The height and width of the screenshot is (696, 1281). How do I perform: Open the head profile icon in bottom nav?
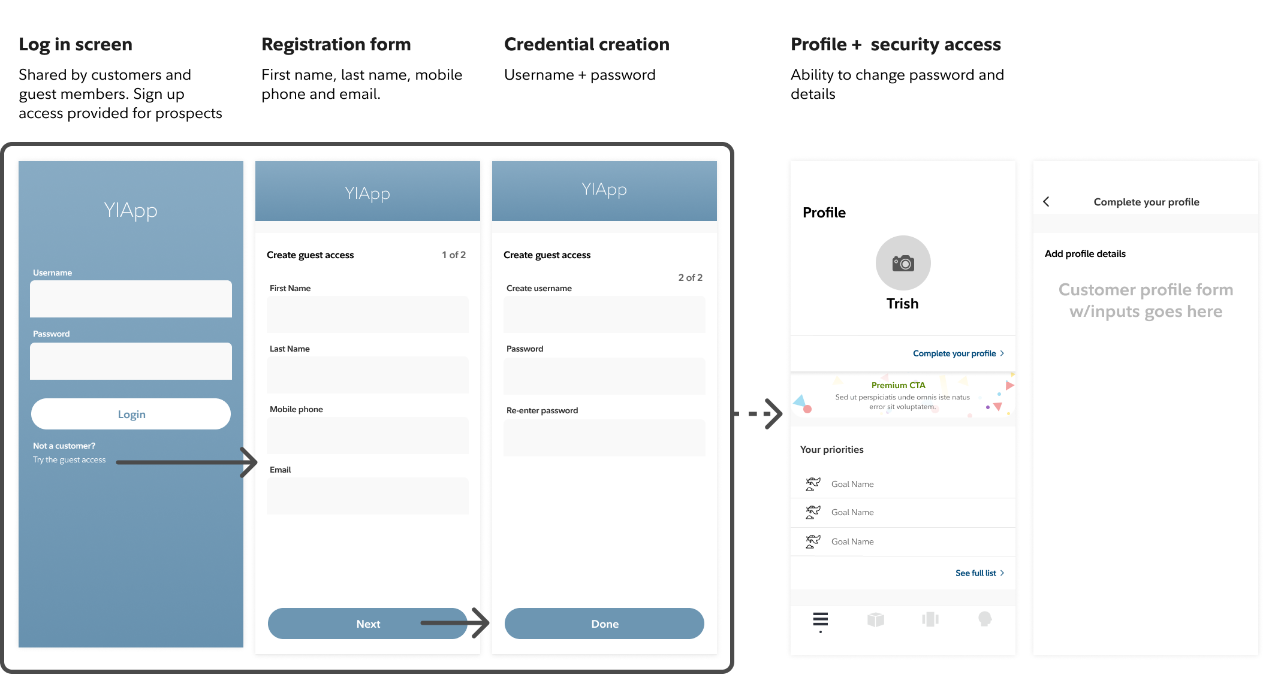click(x=985, y=619)
